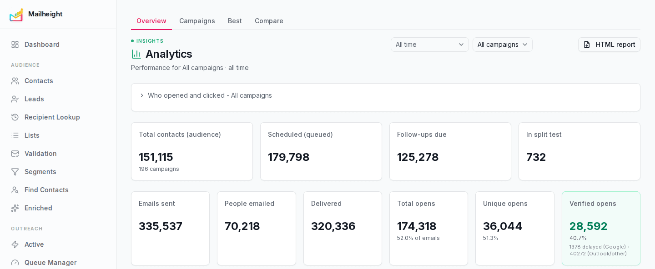Click the Scheduled queued value 179,798
Viewport: 655px width, 269px height.
288,157
